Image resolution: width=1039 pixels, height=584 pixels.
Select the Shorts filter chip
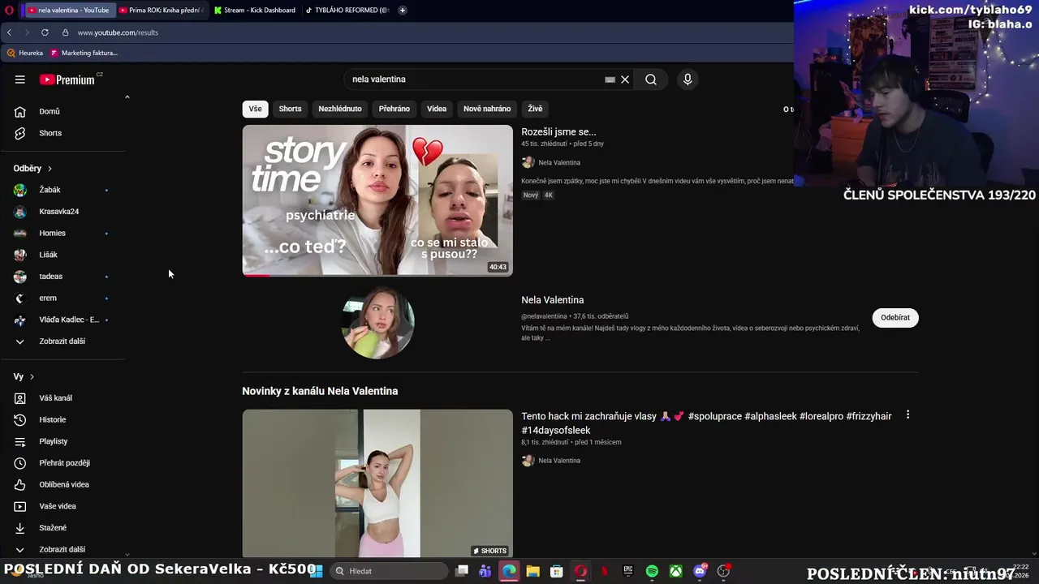(290, 109)
